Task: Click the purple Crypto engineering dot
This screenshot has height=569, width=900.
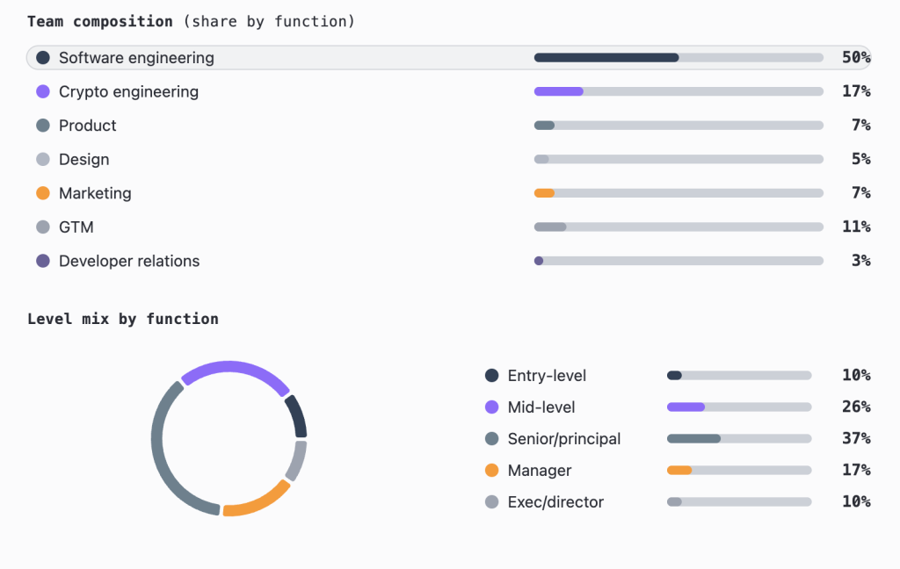Action: (x=42, y=91)
